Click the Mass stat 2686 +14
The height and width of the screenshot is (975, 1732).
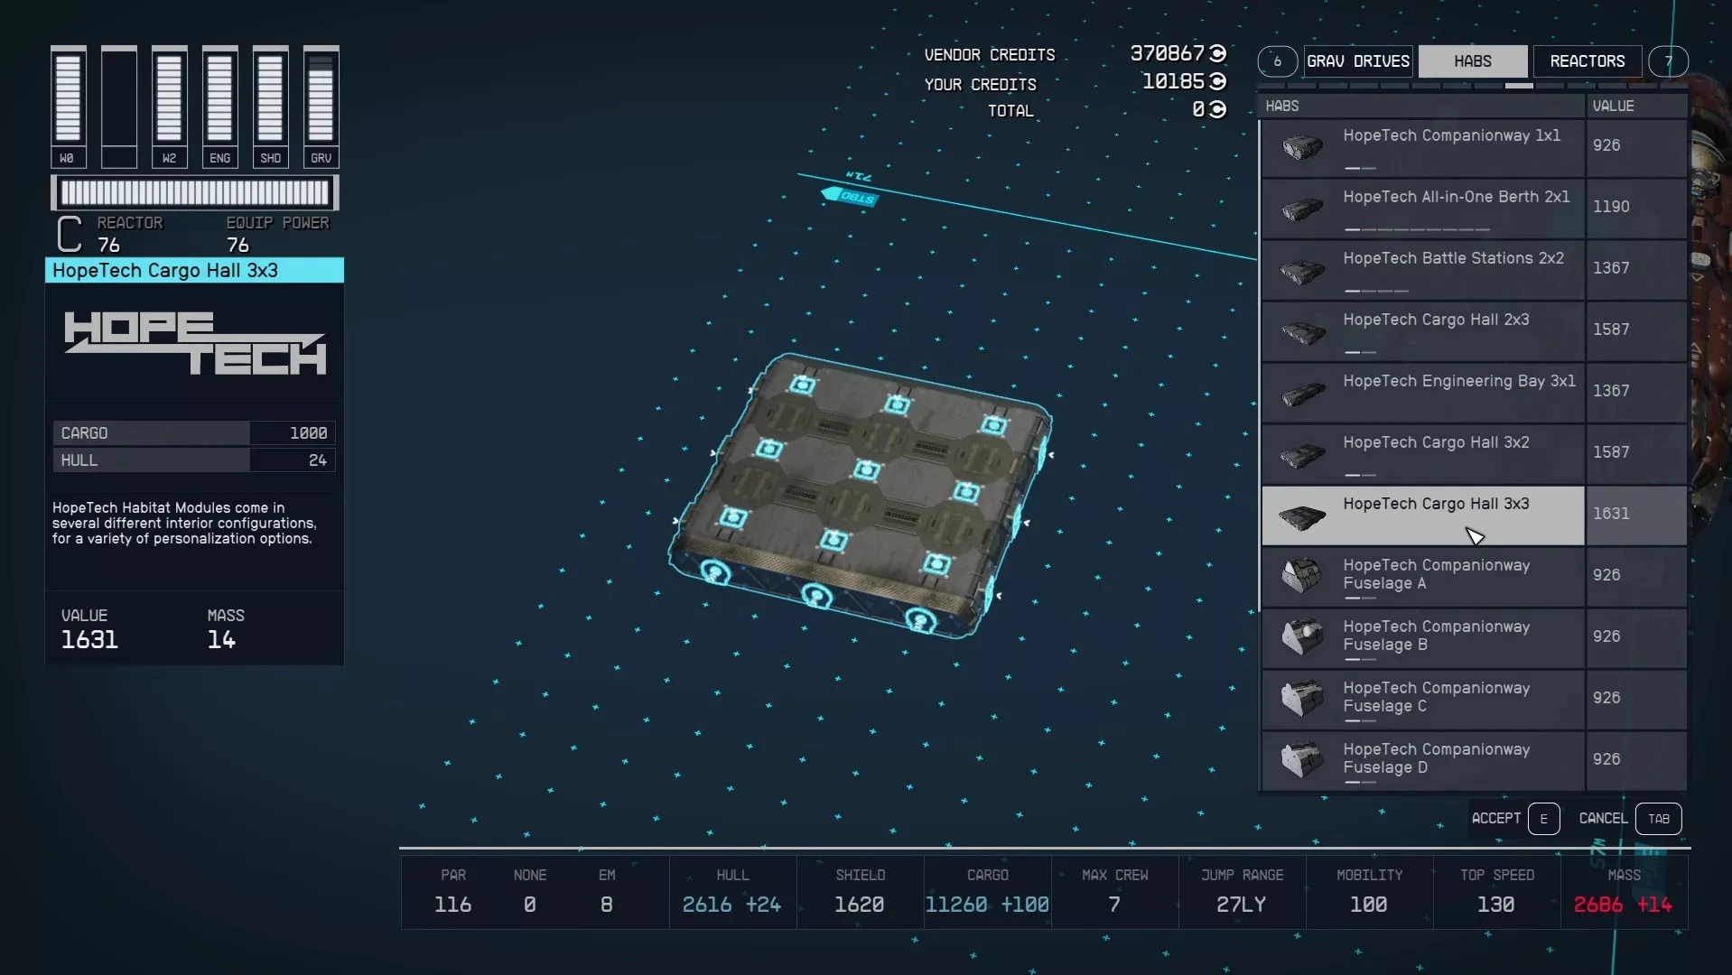point(1624,892)
